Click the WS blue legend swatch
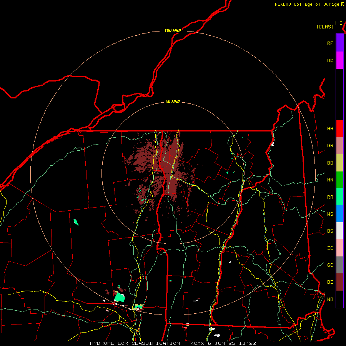Viewport: 346px width, 346px height. point(339,214)
